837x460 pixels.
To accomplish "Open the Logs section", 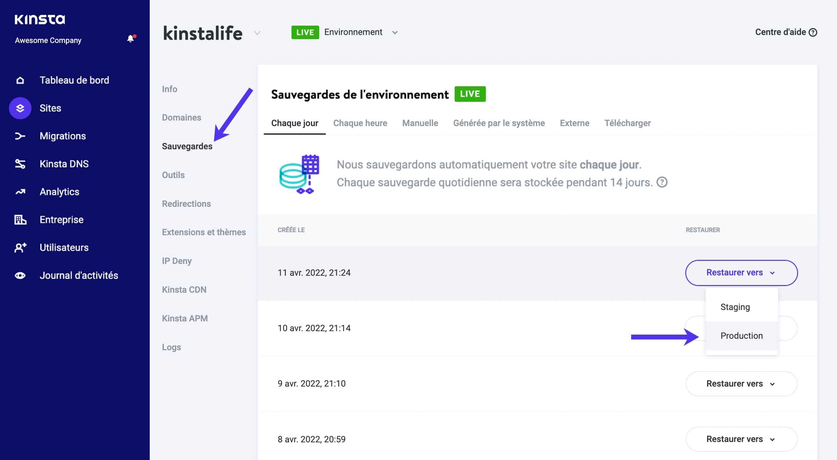I will (171, 347).
